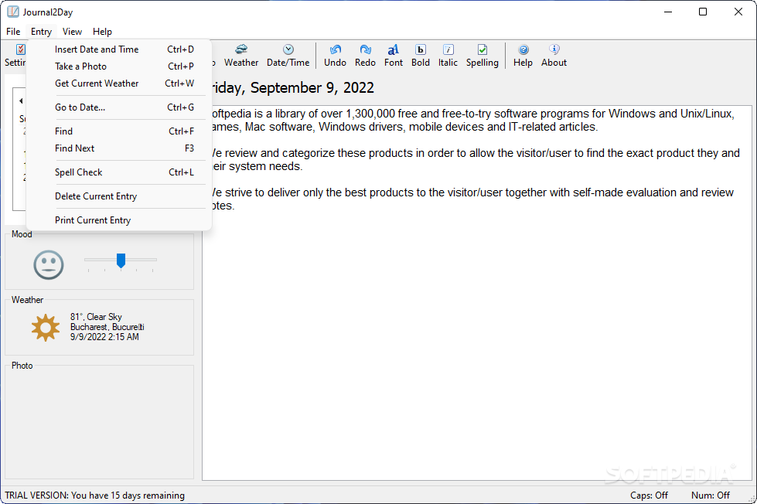Run the Spelling toolbar tool
This screenshot has height=504, width=757.
(x=483, y=56)
